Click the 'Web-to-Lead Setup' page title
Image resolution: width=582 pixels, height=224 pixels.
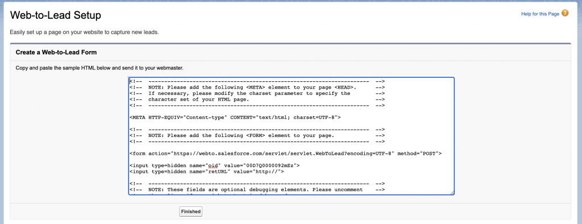click(x=56, y=15)
